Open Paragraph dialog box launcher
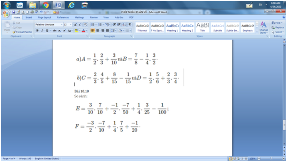This screenshot has width=287, height=162. (131, 36)
